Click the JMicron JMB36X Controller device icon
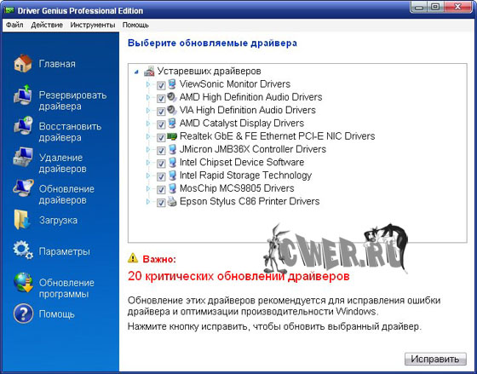The width and height of the screenshot is (477, 374). (172, 149)
